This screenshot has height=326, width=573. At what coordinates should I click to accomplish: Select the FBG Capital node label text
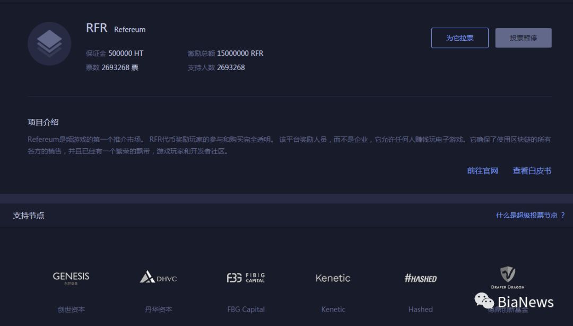246,310
